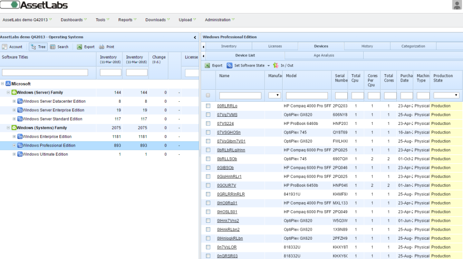The image size is (463, 259).
Task: Open device link 0GOUR7V
Action: click(x=227, y=185)
